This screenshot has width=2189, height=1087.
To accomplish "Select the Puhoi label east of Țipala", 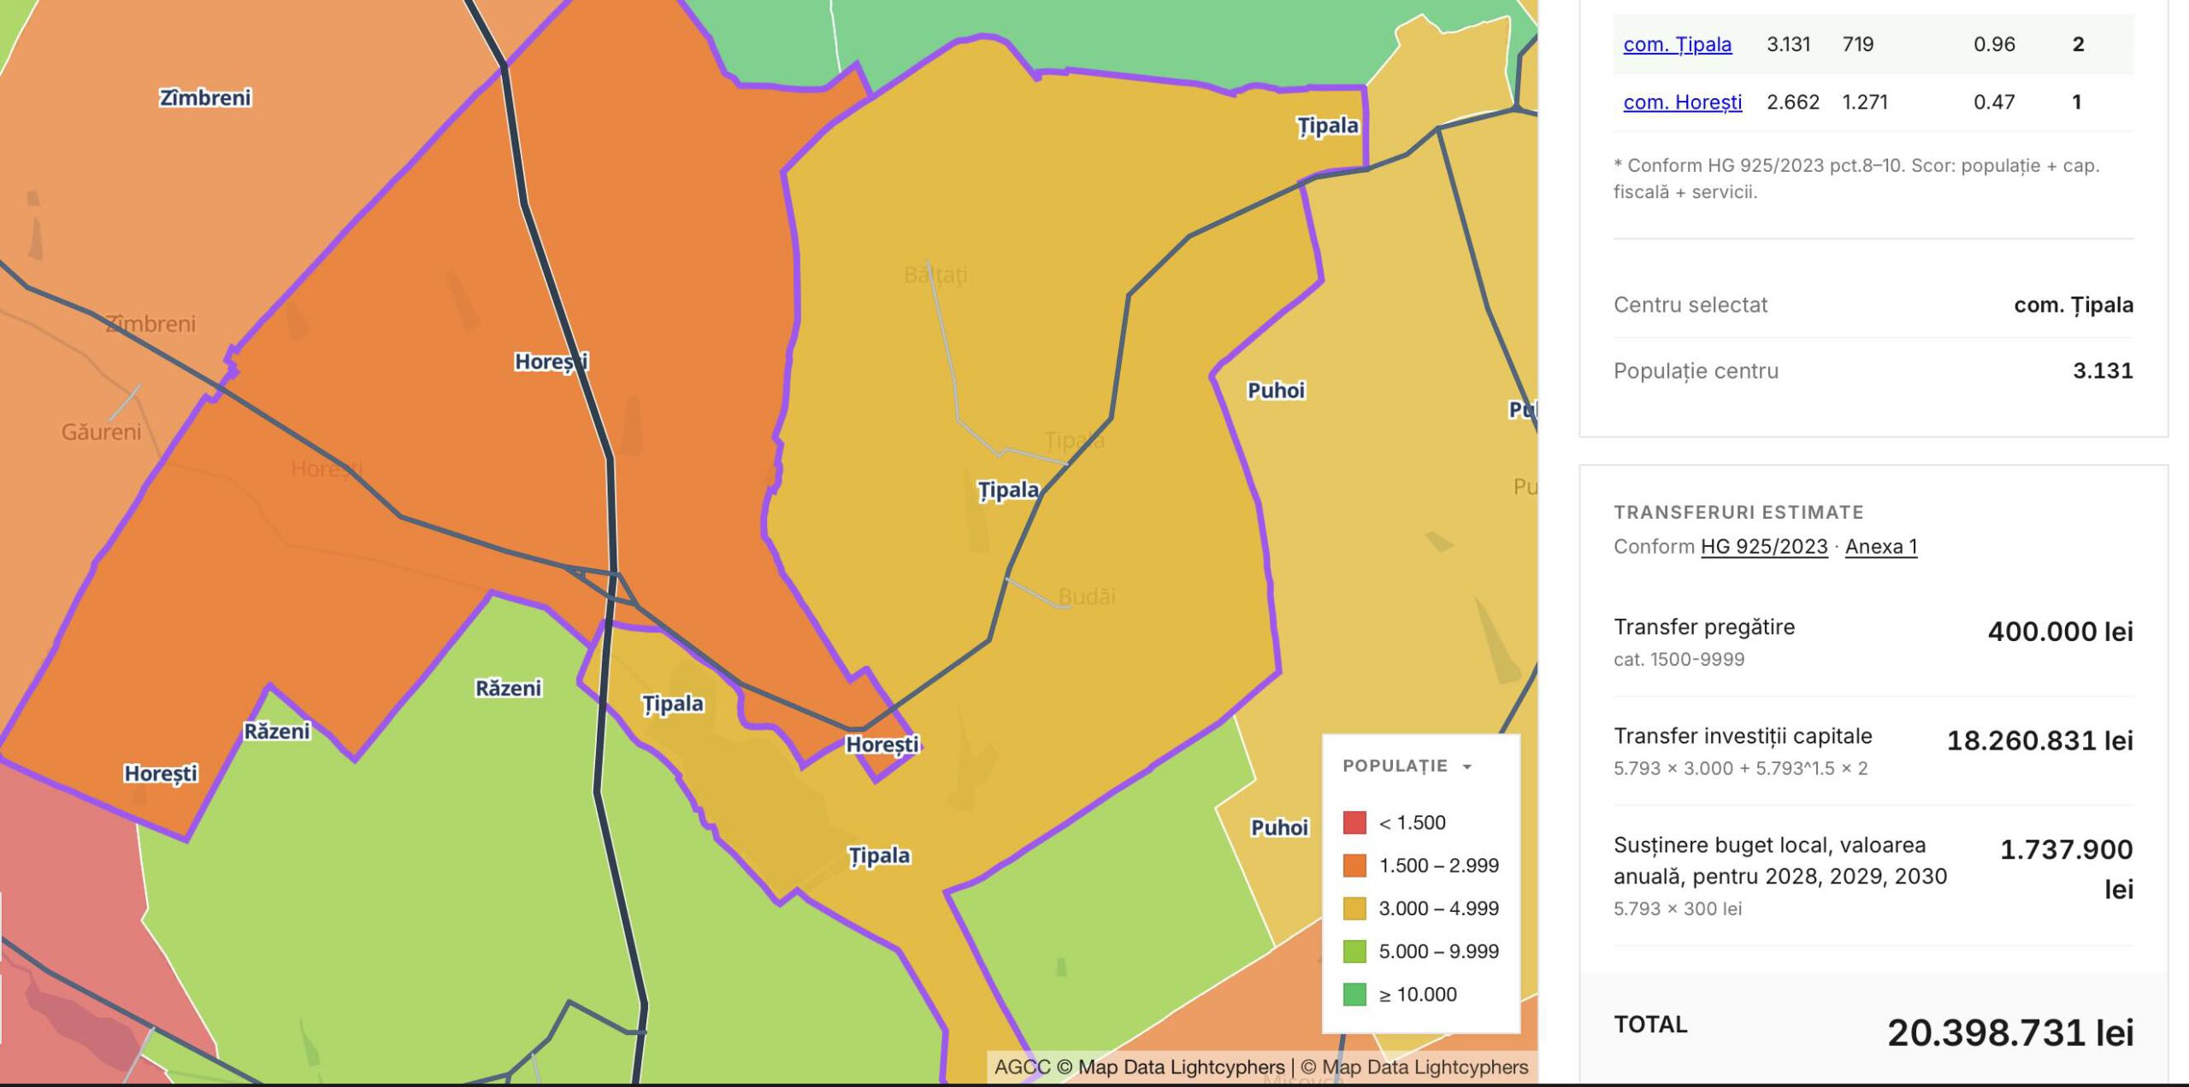I will click(1276, 391).
